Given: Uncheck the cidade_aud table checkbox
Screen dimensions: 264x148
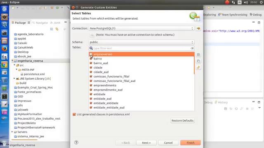Looking at the screenshot, I should 91,72.
